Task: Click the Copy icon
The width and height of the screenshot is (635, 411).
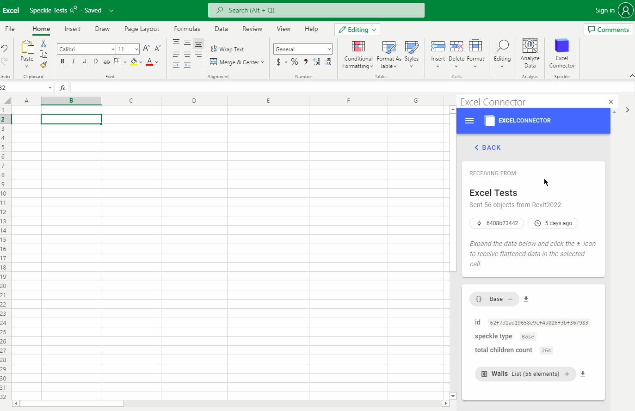Action: [x=43, y=54]
